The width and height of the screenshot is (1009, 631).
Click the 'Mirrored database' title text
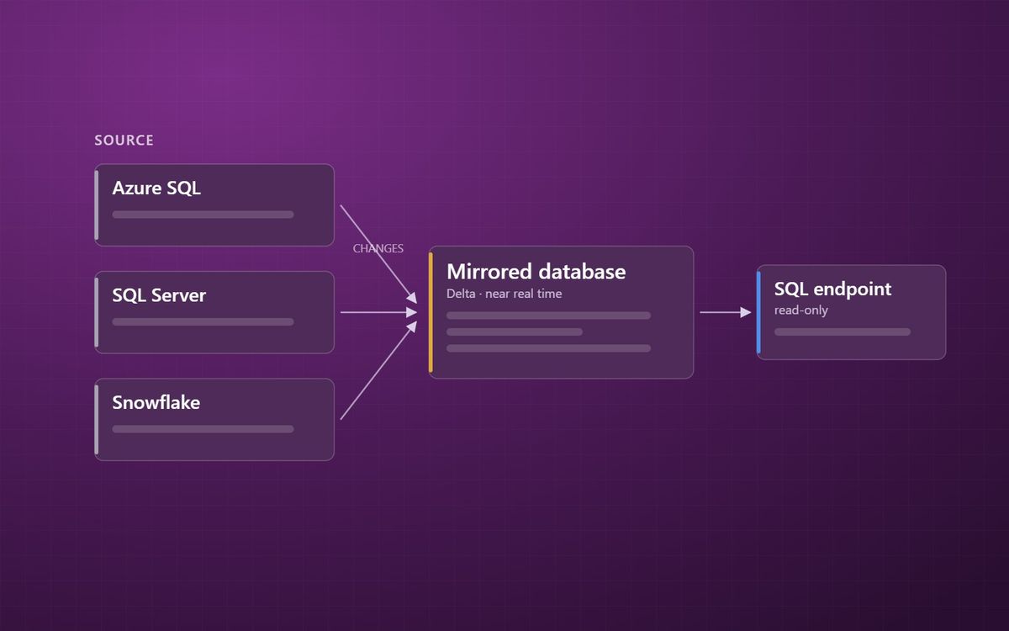point(536,272)
